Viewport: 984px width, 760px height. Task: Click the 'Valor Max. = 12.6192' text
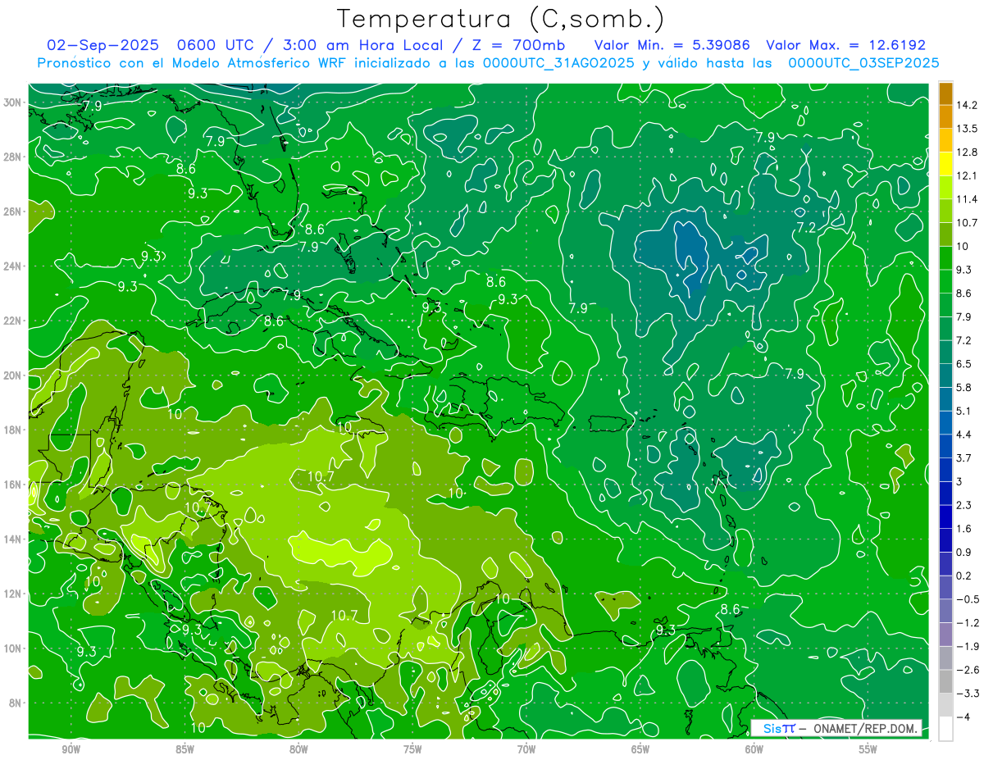(x=845, y=45)
